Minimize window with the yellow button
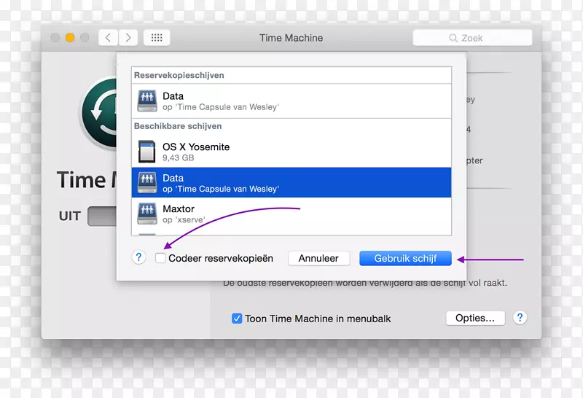 (70, 38)
